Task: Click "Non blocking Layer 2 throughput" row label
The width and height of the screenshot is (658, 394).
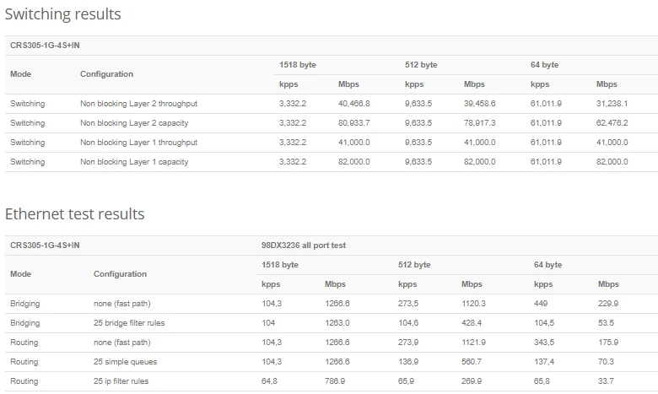Action: point(138,104)
